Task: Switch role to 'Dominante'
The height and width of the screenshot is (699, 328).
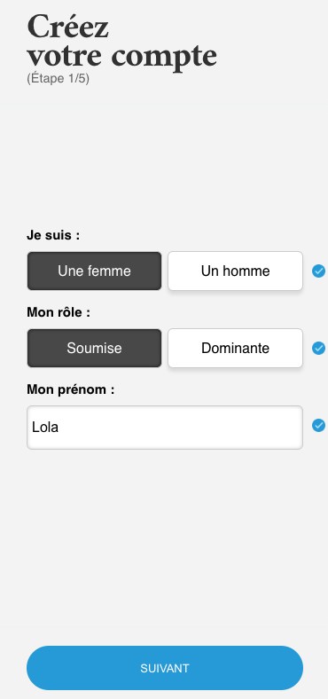Action: (235, 348)
